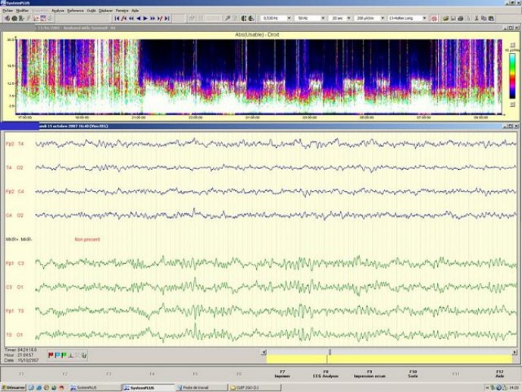Open the Déplacer menu
Screen dimensions: 522x392
click(x=106, y=11)
